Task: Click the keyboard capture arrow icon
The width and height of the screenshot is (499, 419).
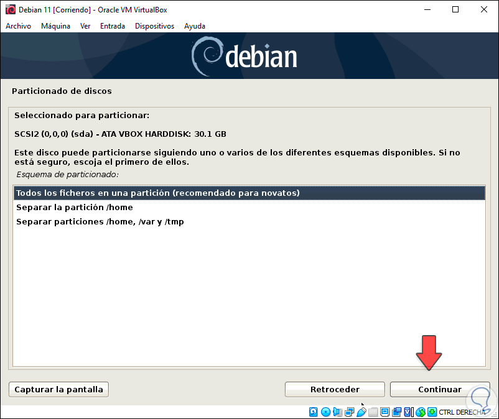Action: pyautogui.click(x=432, y=412)
